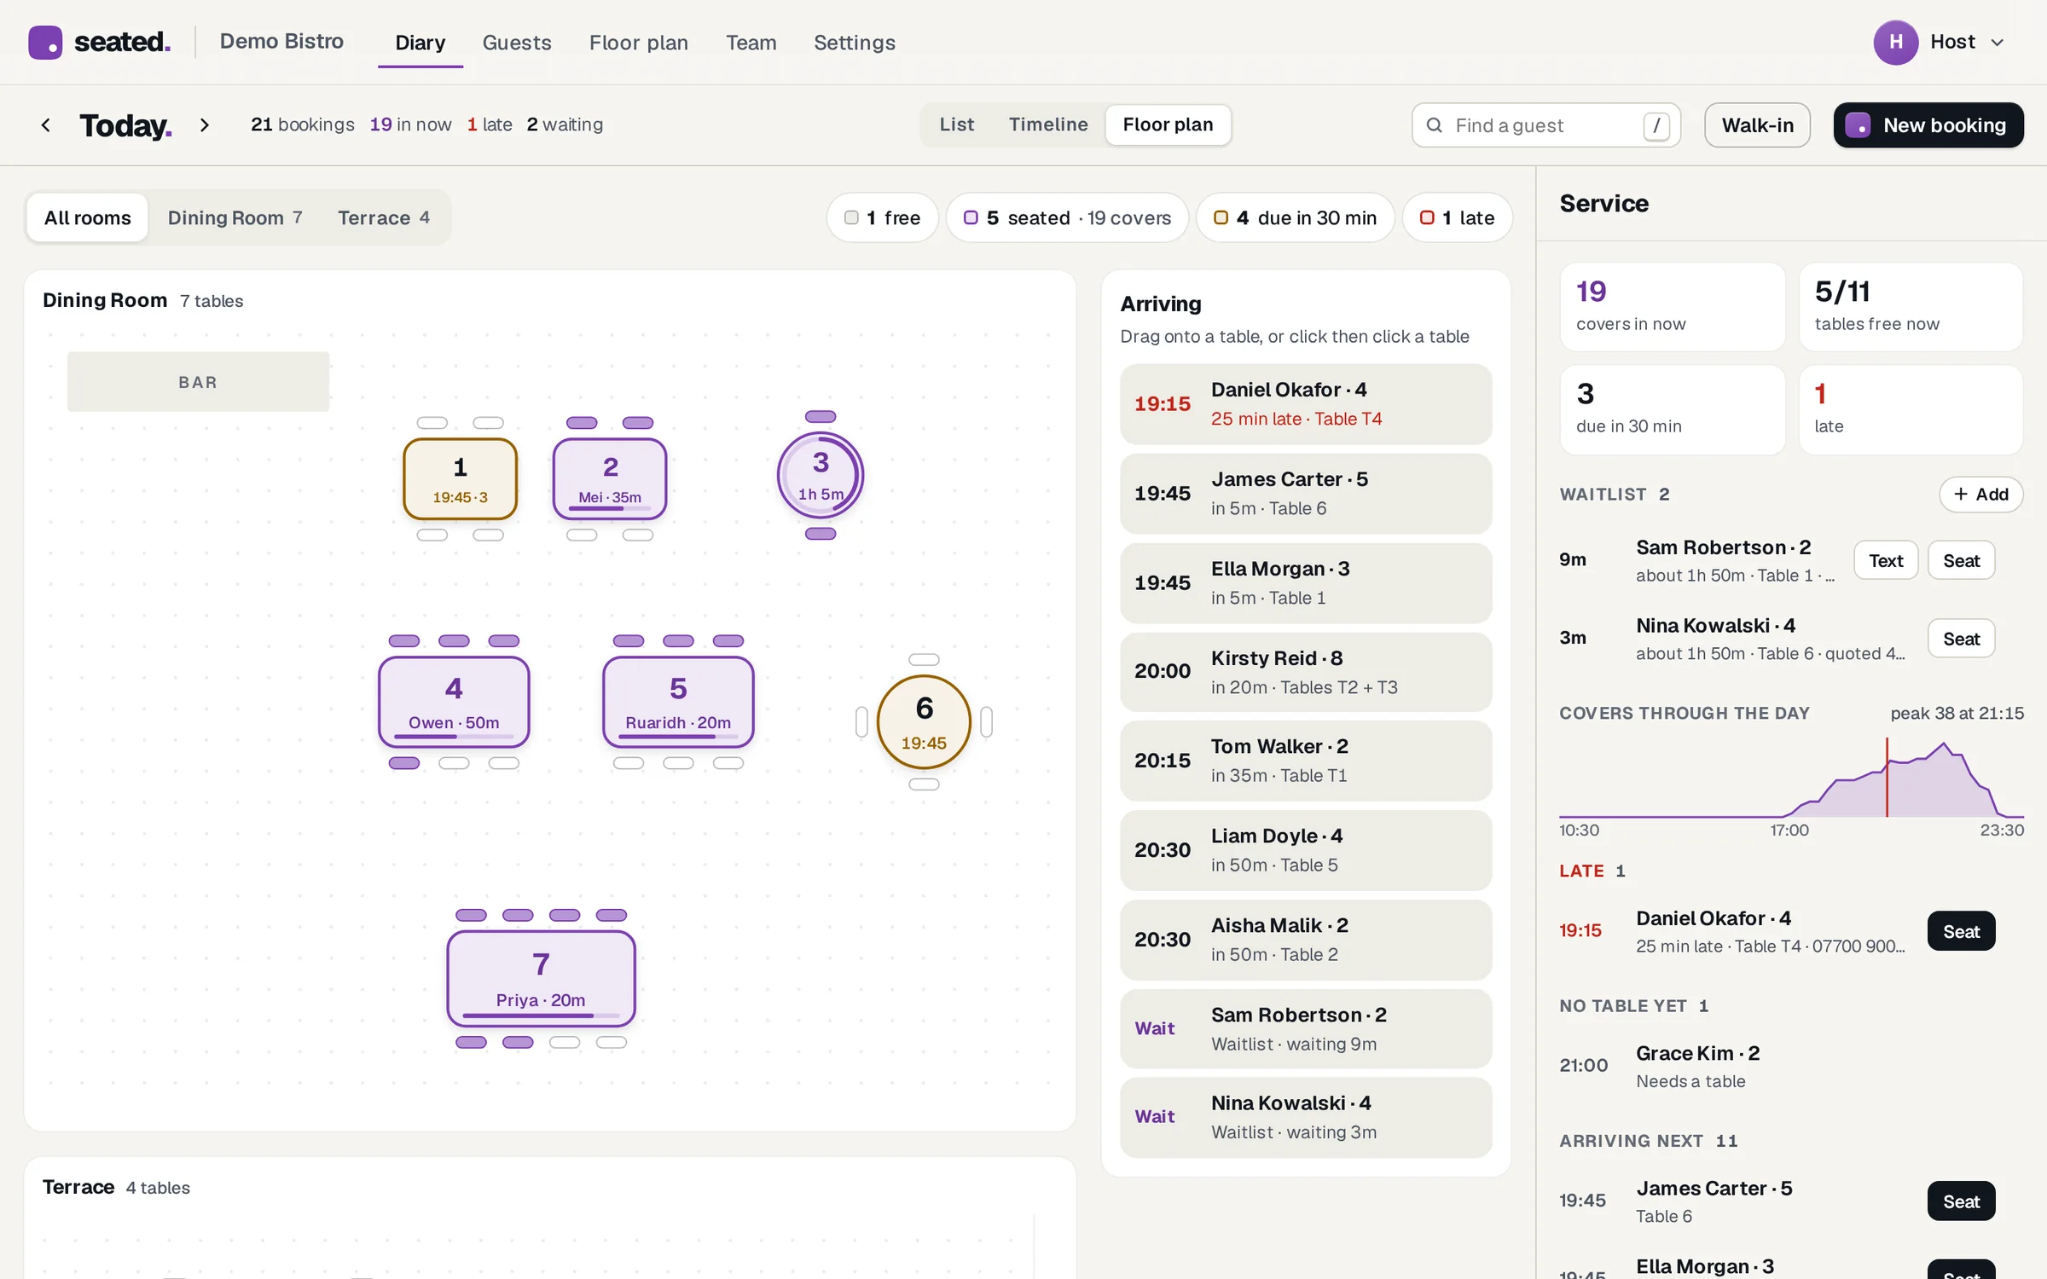2047x1279 pixels.
Task: Toggle the 1 free filter chip
Action: 882,218
